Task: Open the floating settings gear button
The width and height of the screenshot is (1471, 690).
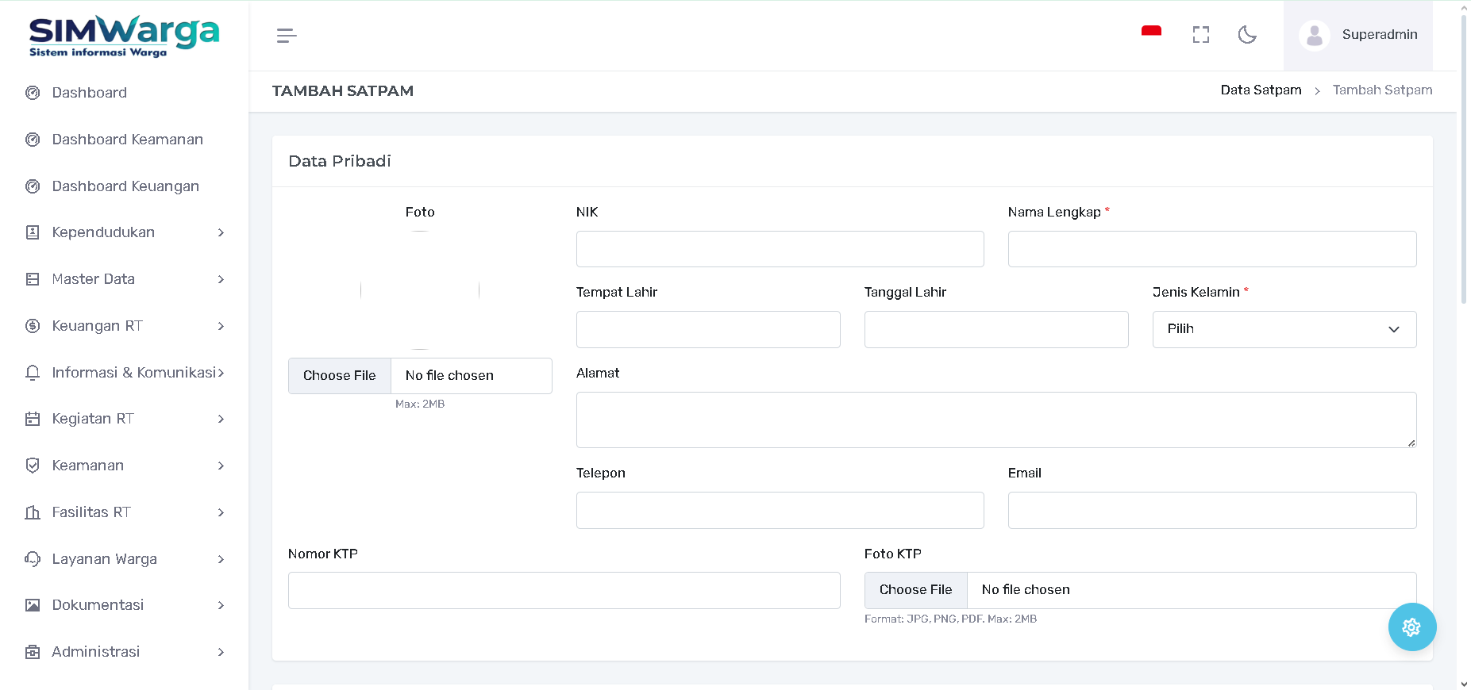Action: [1411, 627]
